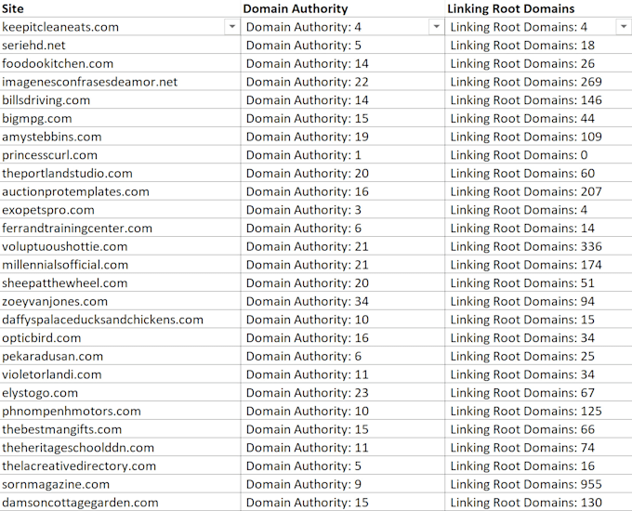This screenshot has width=632, height=511.
Task: Click the sornmagazine.com cell
Action: pyautogui.click(x=120, y=484)
